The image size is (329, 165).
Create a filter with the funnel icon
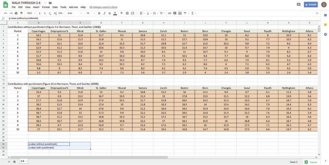pyautogui.click(x=185, y=13)
